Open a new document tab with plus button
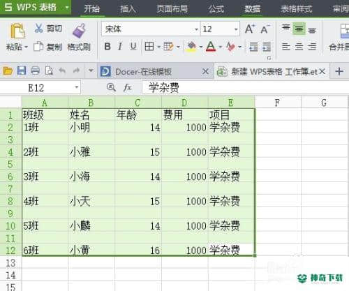The width and height of the screenshot is (349, 291). tap(339, 71)
